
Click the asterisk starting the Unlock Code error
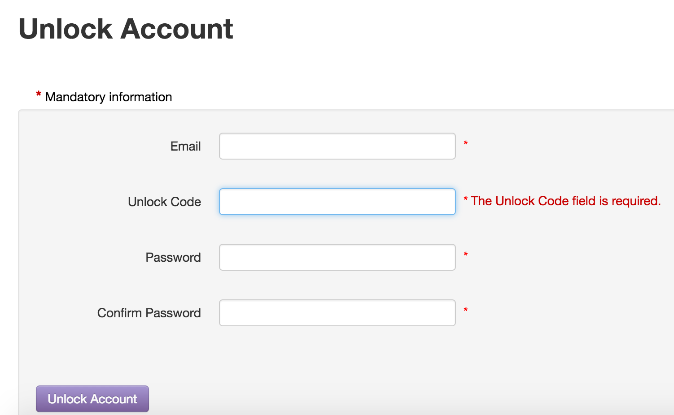click(466, 199)
